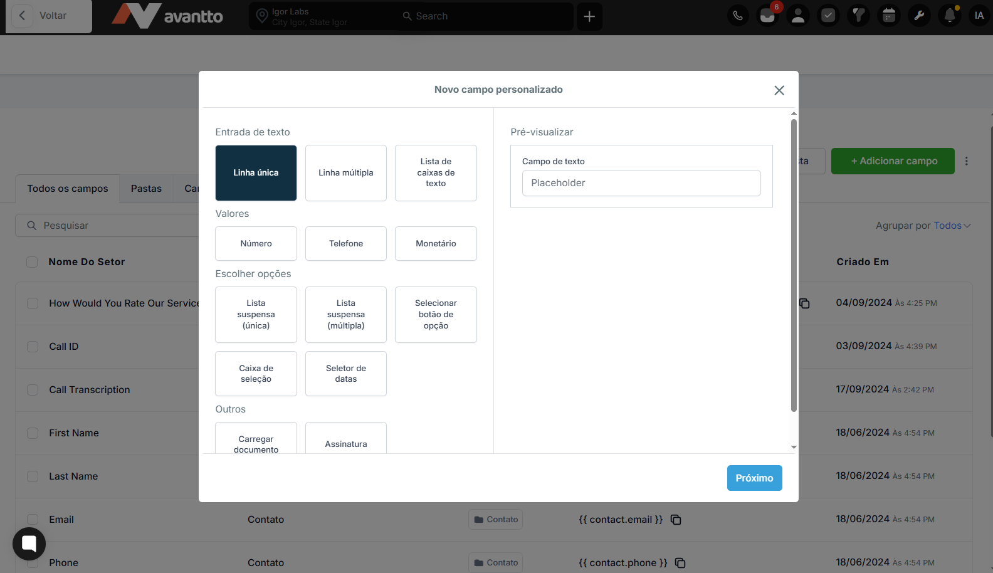
Task: Switch to the Pastas tab
Action: point(146,189)
